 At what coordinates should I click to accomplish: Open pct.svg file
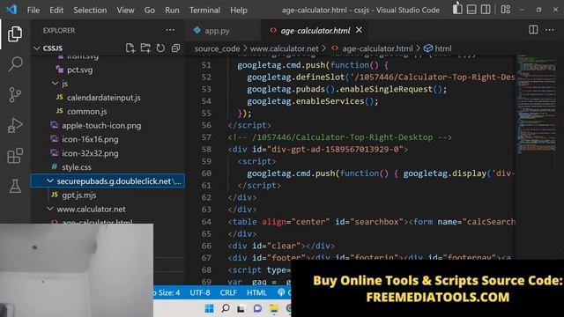pyautogui.click(x=79, y=70)
